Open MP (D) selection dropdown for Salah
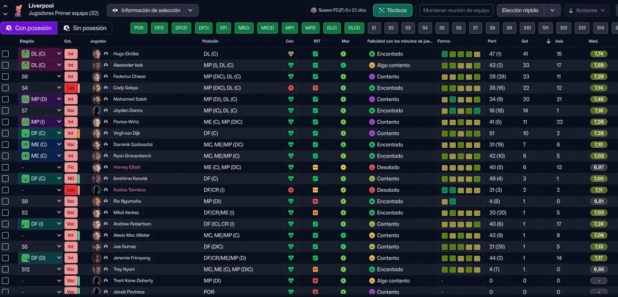618x297 pixels. point(41,99)
